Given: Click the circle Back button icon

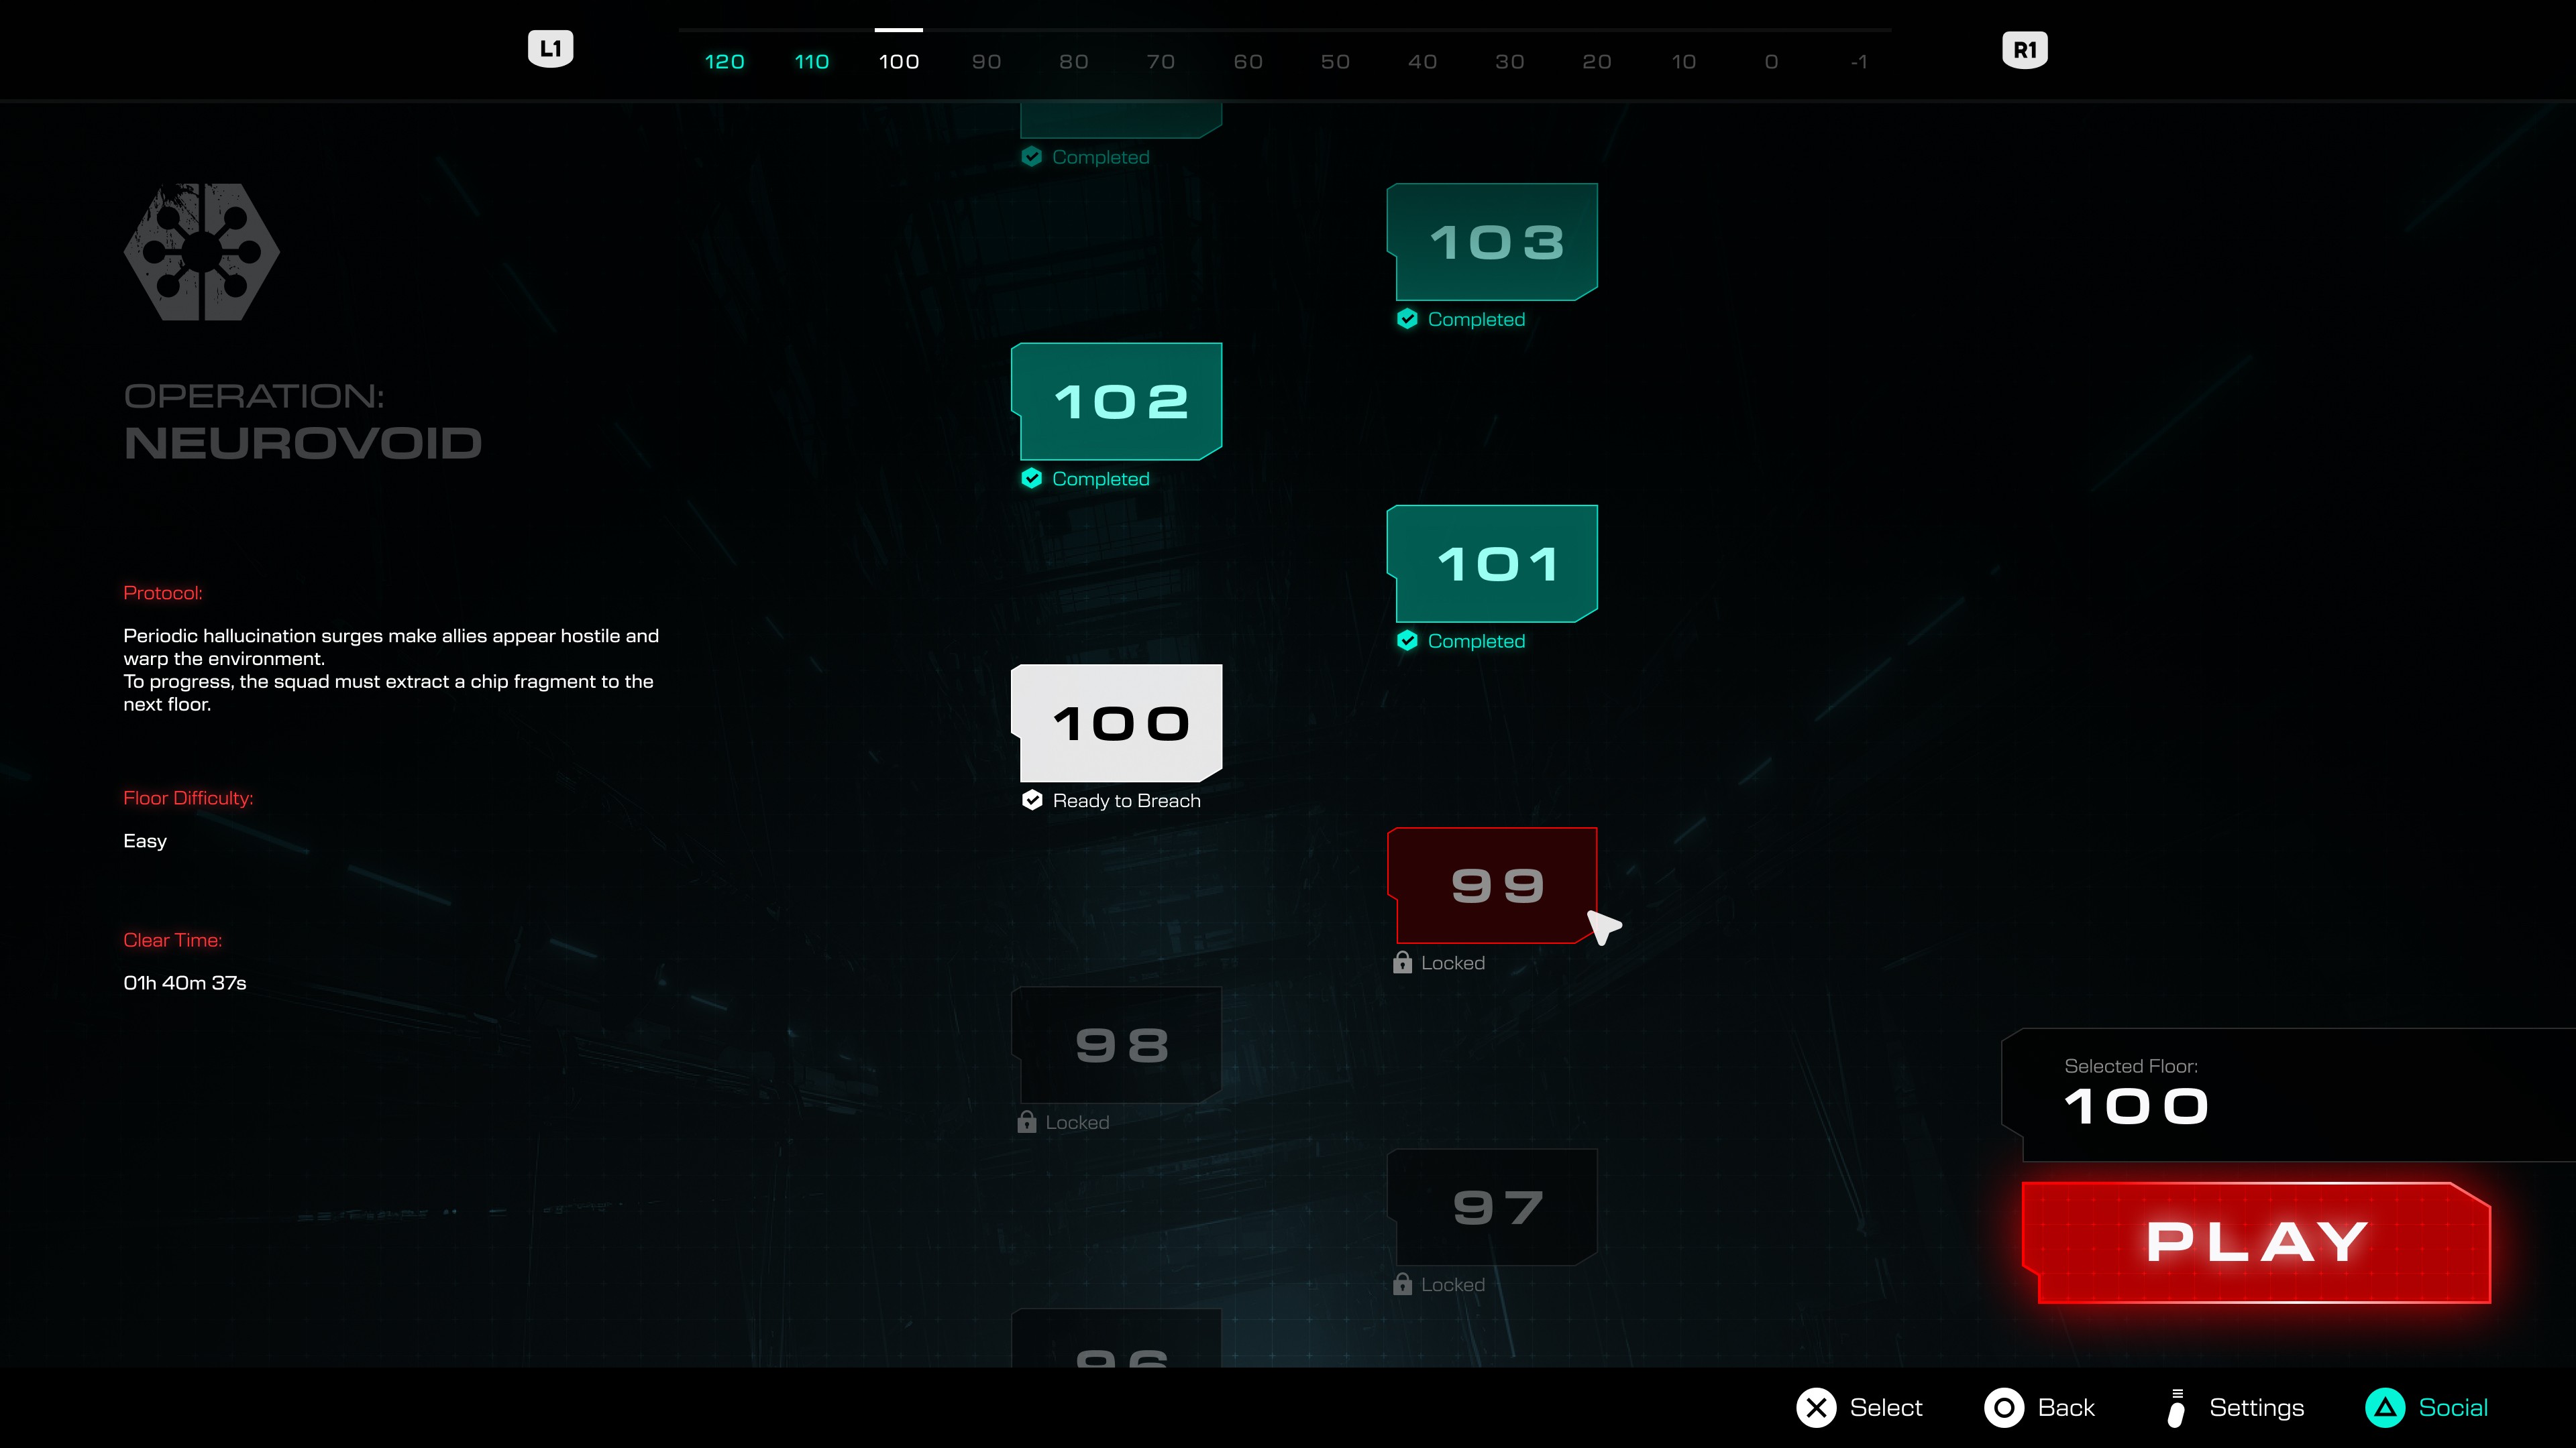Looking at the screenshot, I should (2003, 1407).
